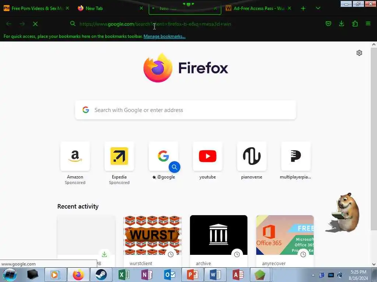Image resolution: width=377 pixels, height=282 pixels.
Task: Stop loading the page with the X button
Action: 35,24
